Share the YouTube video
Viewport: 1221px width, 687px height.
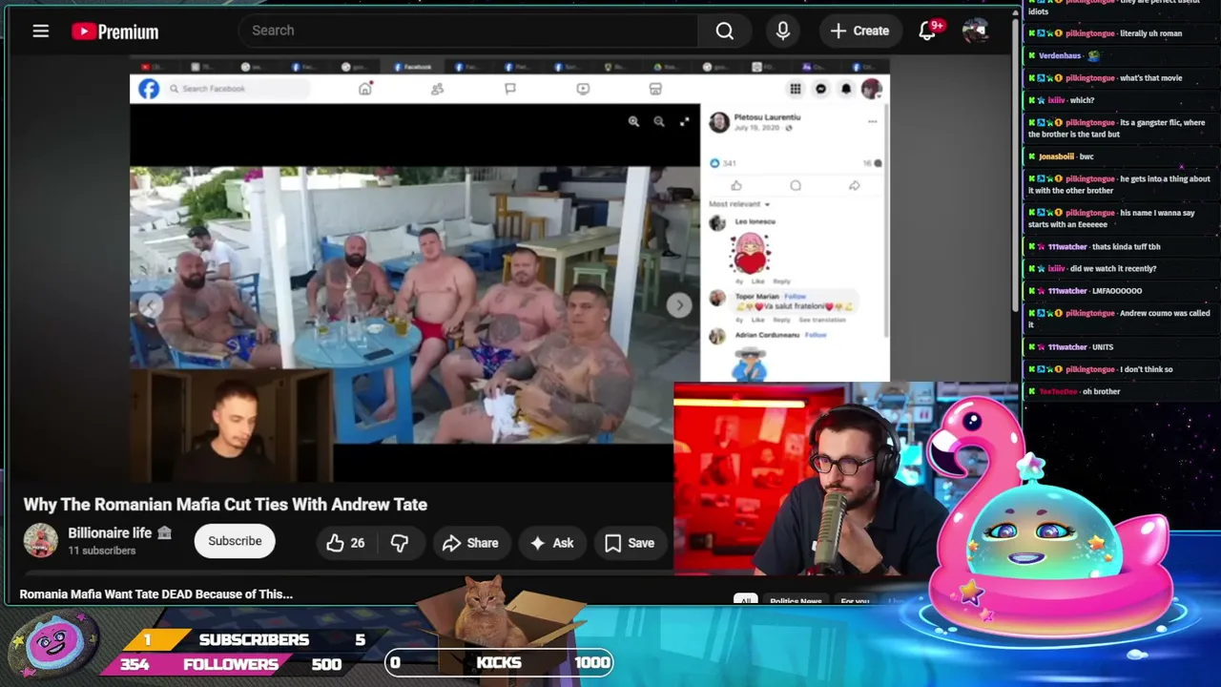point(470,543)
